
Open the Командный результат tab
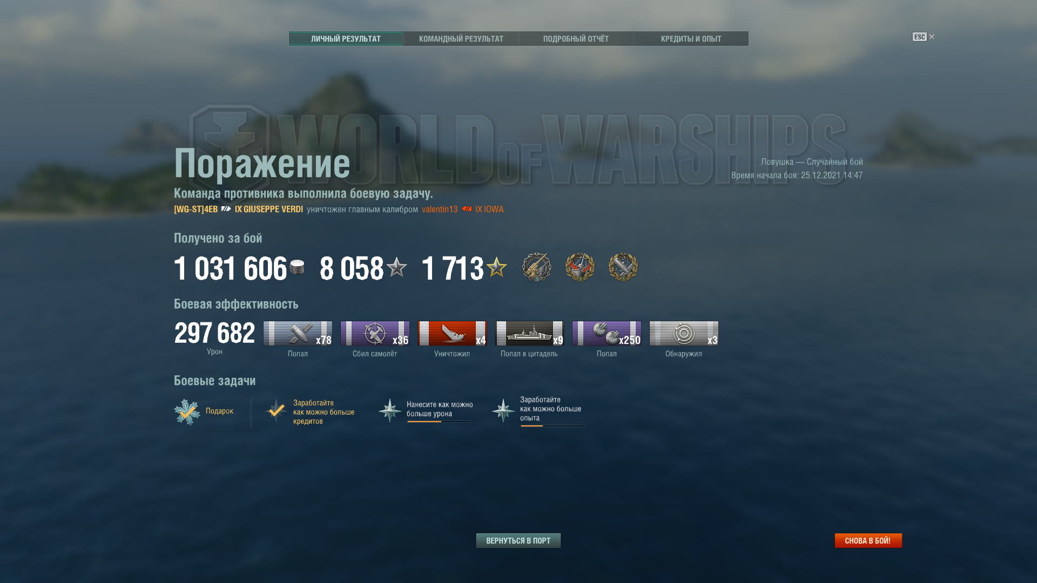tap(461, 39)
